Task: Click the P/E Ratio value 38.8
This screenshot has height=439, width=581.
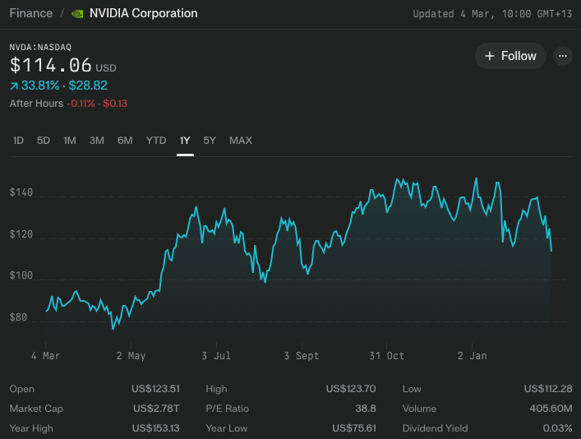Action: (366, 409)
